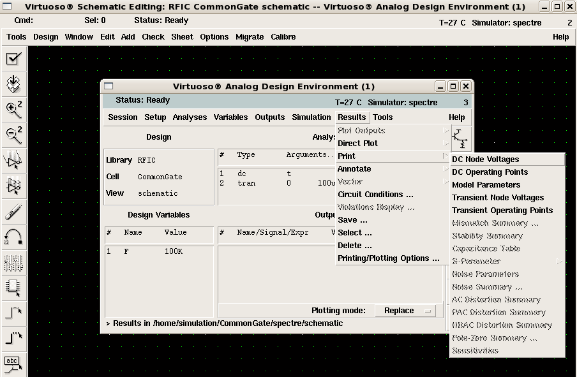This screenshot has width=577, height=377.
Task: Open the Check menu
Action: [153, 37]
